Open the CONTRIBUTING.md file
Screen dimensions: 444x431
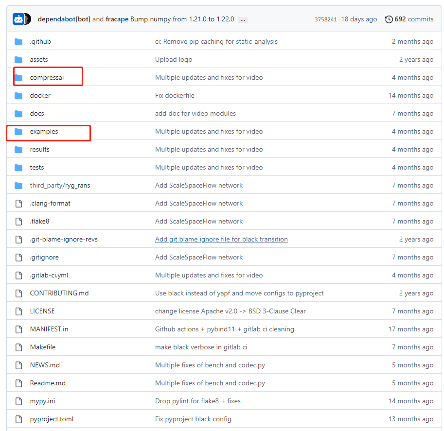tap(59, 293)
